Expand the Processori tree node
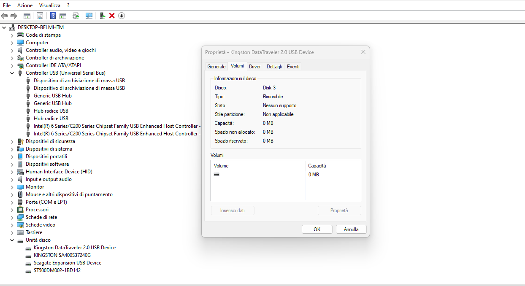 tap(12, 210)
